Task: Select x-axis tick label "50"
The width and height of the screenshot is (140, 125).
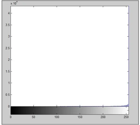Action: (34, 117)
